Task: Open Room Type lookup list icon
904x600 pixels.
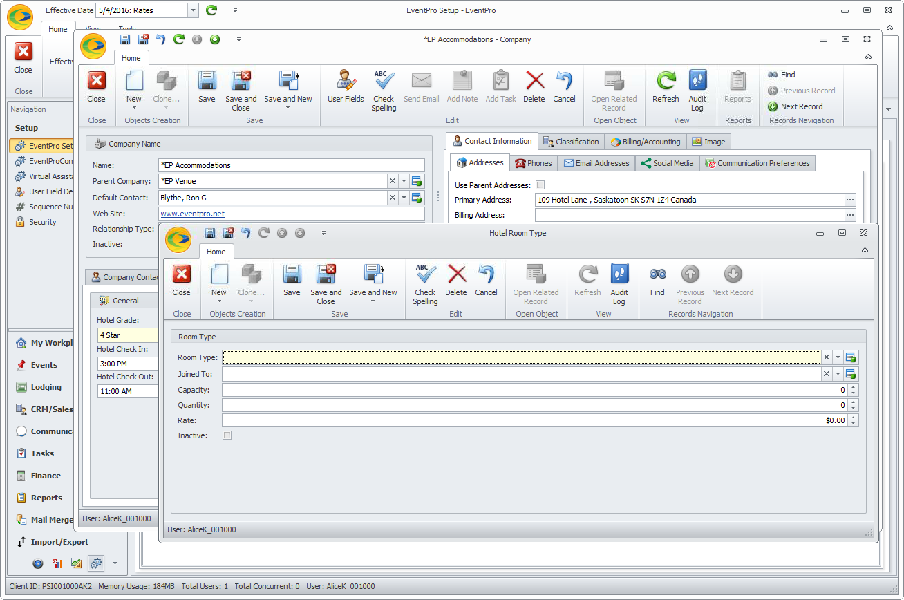Action: click(851, 357)
